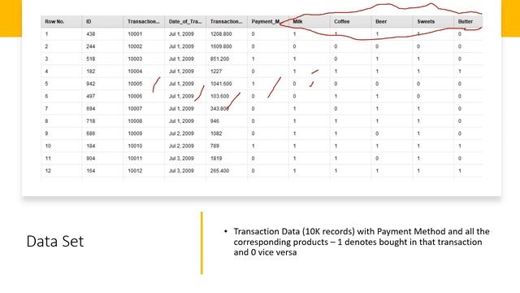The height and width of the screenshot is (293, 520).
Task: Select ID cell '686'
Action: tap(90, 133)
